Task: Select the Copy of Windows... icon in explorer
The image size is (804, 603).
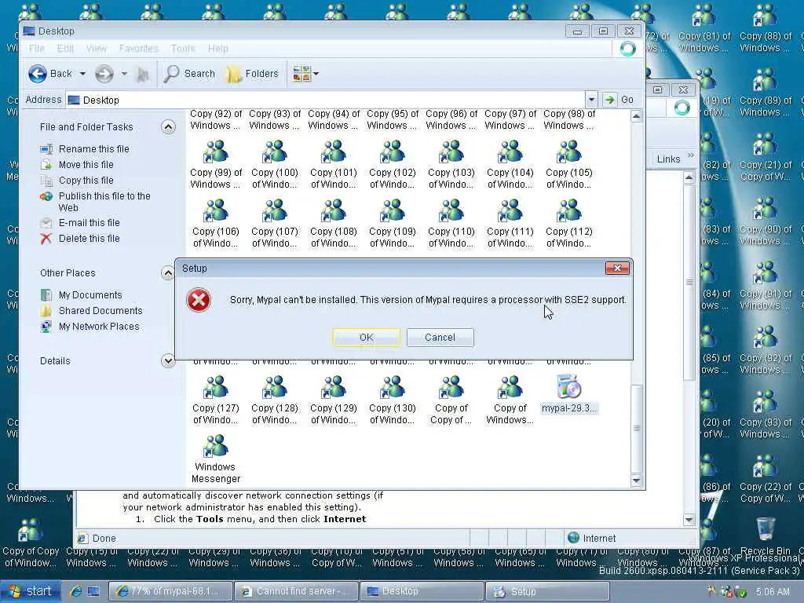Action: coord(510,400)
